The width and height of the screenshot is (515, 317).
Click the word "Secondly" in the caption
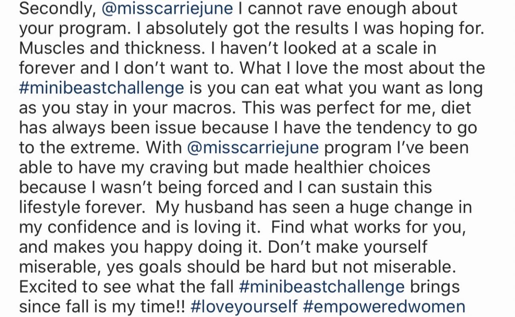point(55,8)
